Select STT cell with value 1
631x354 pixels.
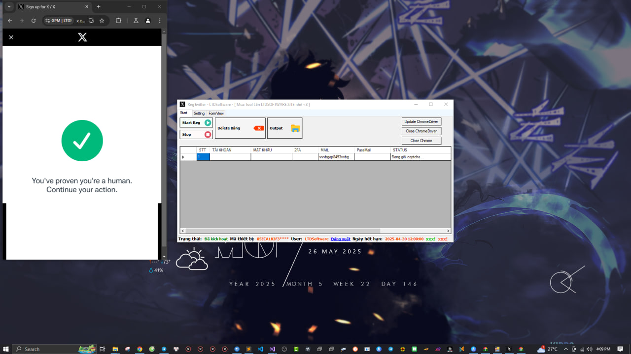click(203, 157)
